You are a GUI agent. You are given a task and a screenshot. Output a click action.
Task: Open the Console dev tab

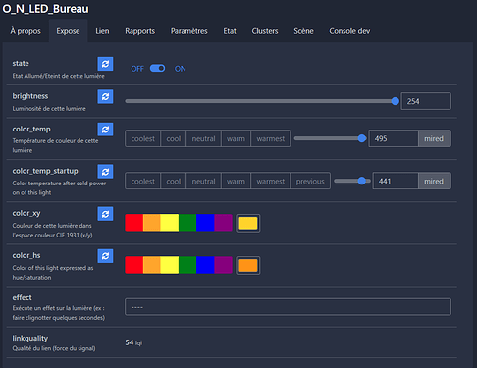click(349, 31)
